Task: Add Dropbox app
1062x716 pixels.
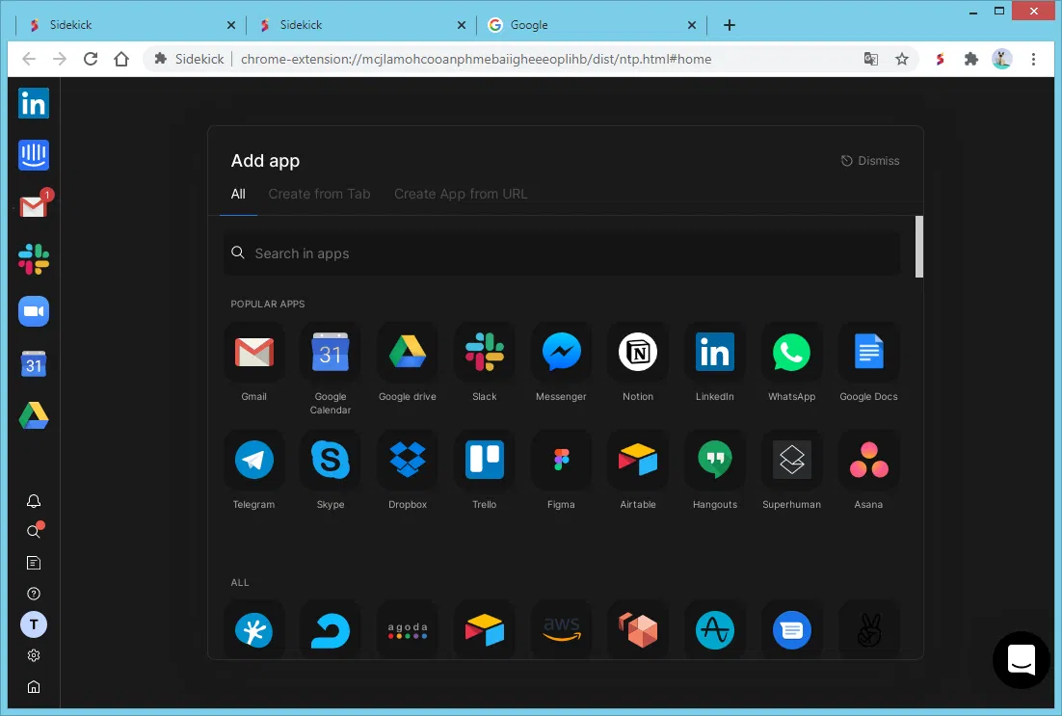Action: (407, 460)
